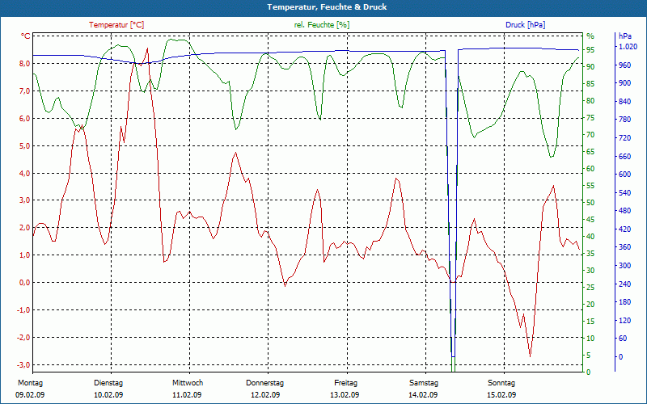
Task: Click the date label '15.02.09'
Action: pyautogui.click(x=501, y=395)
